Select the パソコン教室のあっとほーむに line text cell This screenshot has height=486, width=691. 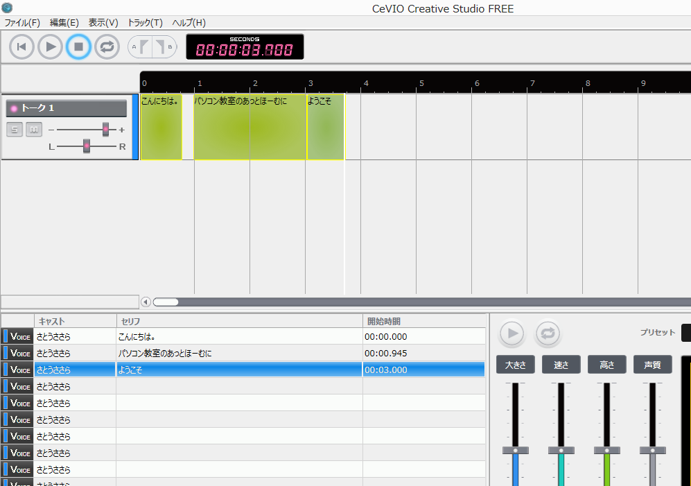[239, 354]
